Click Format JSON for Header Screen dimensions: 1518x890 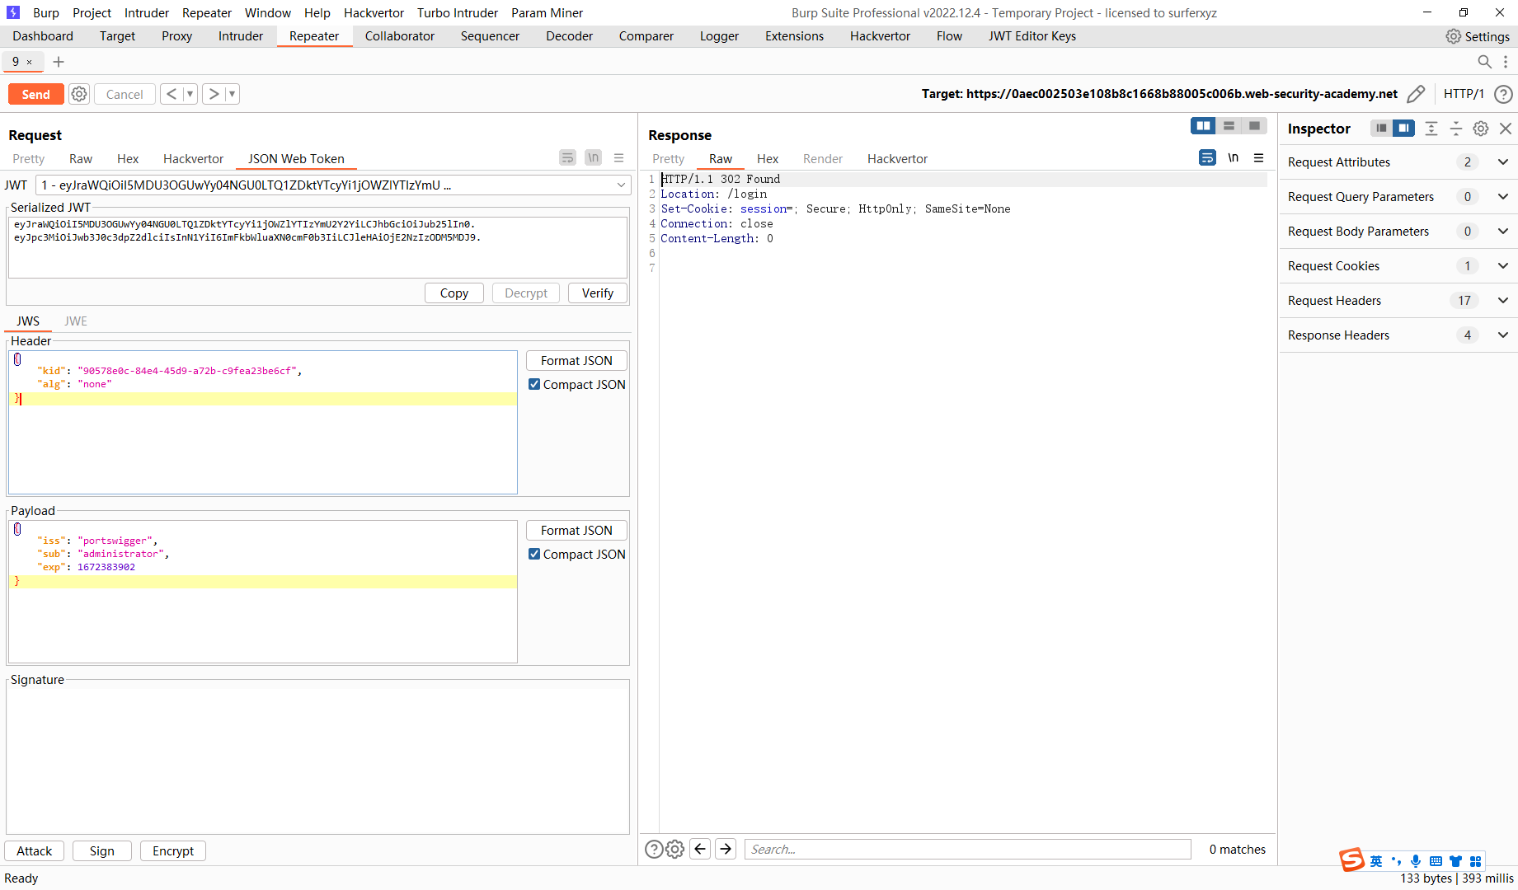pyautogui.click(x=576, y=361)
